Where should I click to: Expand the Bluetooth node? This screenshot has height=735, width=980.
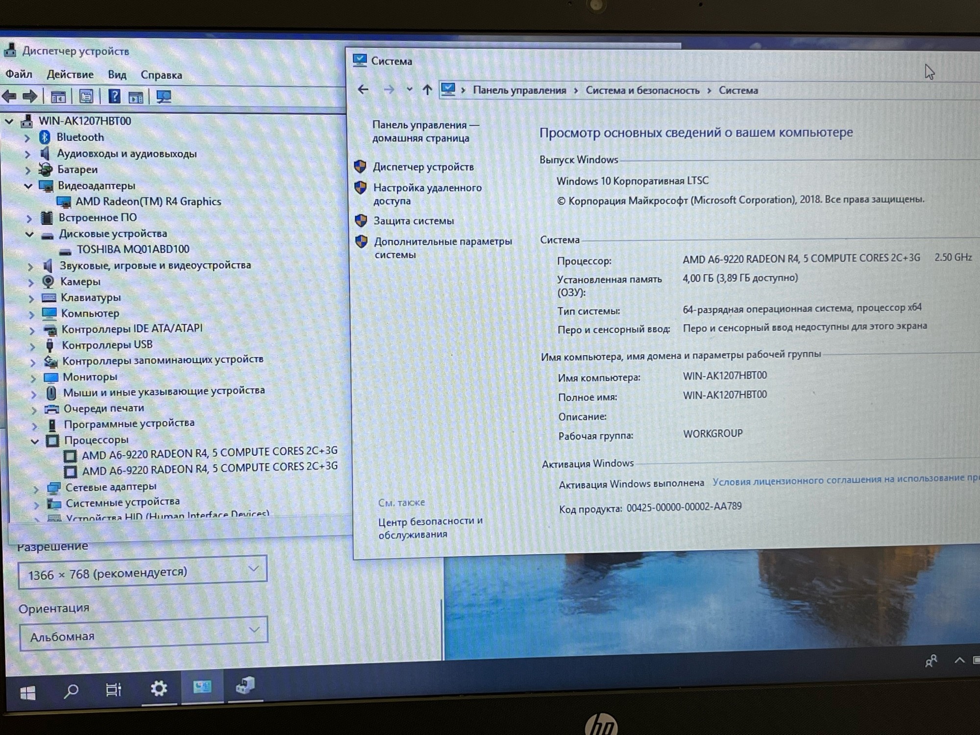27,138
